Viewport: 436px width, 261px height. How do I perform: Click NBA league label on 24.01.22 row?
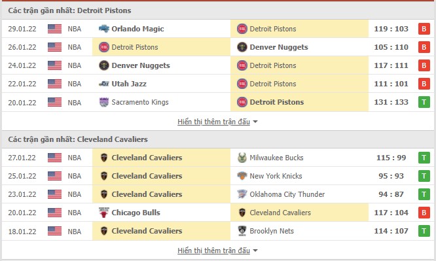(x=75, y=65)
